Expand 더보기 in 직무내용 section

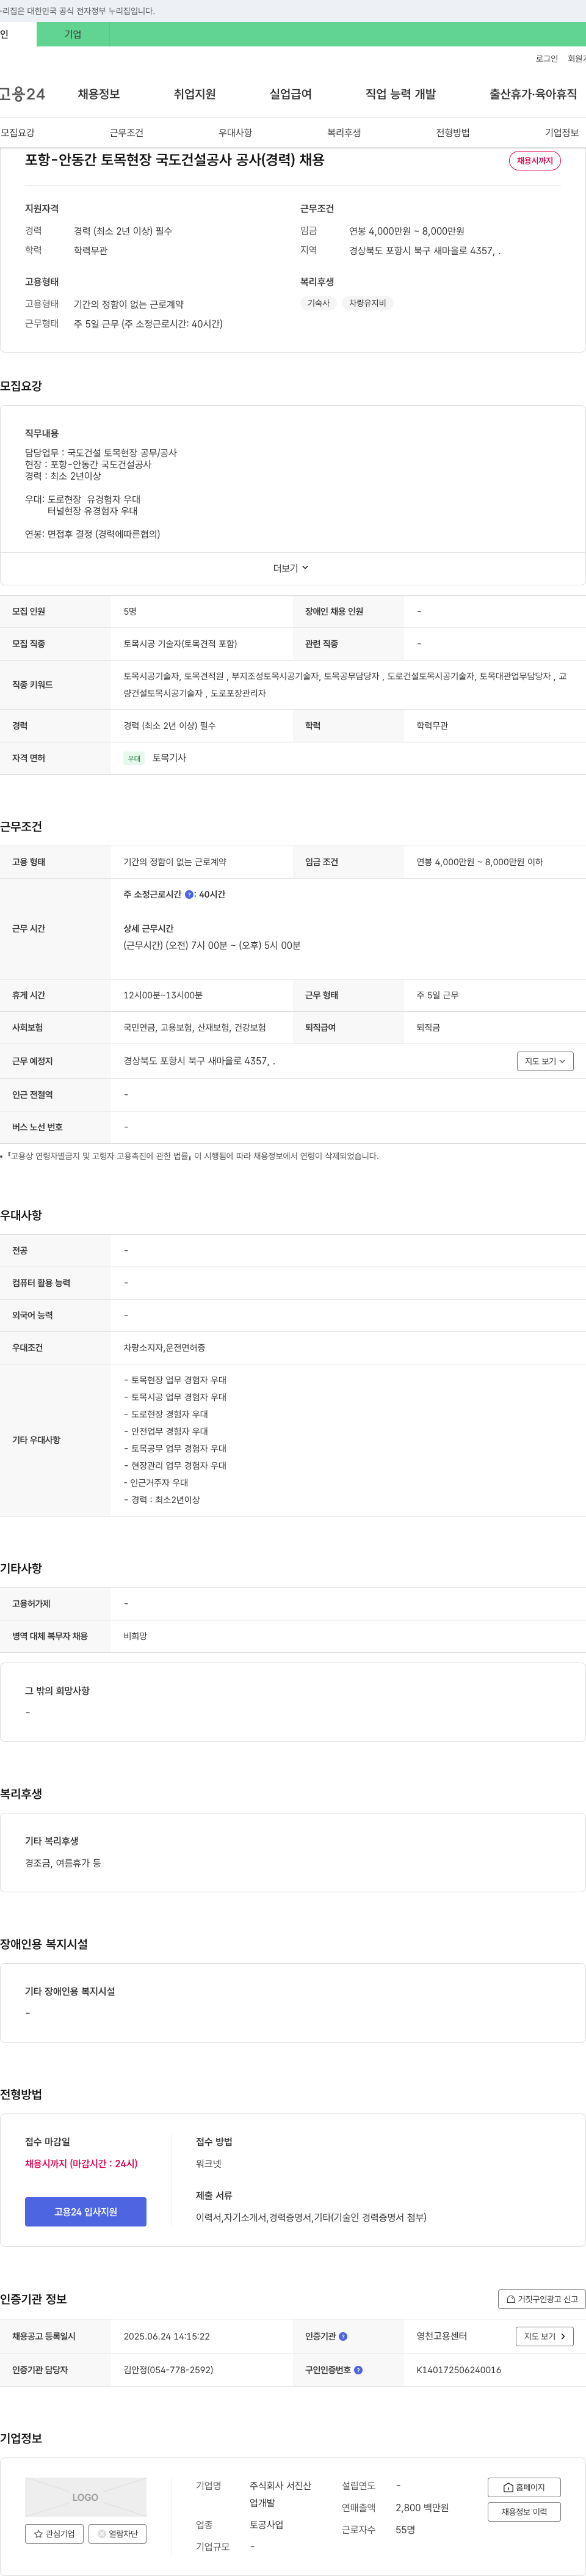[x=292, y=568]
